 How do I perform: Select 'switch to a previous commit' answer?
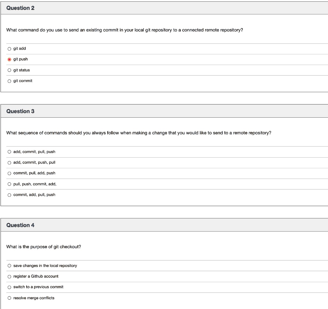coord(9,287)
